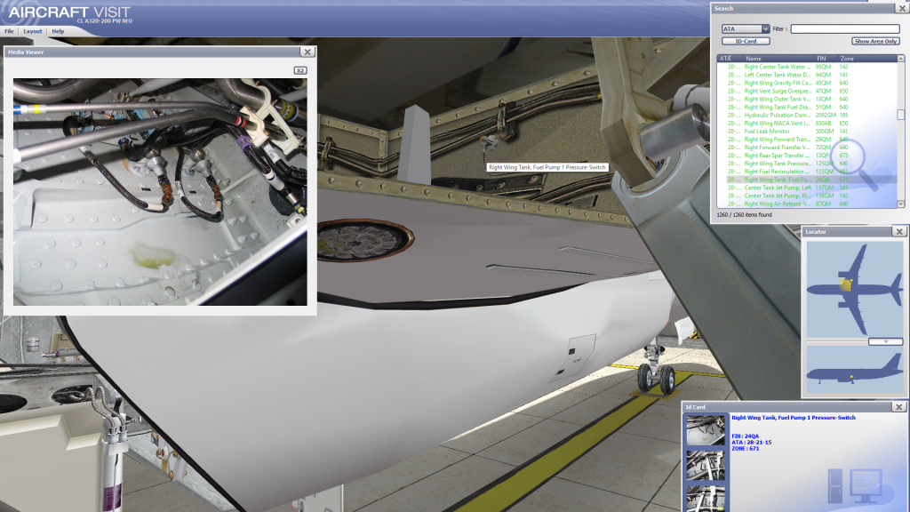Select the Right Center Tank Water row
This screenshot has height=512, width=910.
click(x=807, y=67)
